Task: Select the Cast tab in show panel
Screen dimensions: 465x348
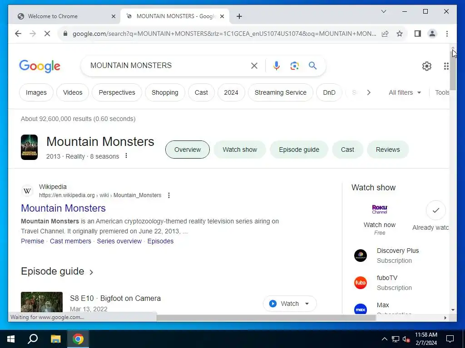Action: tap(347, 150)
